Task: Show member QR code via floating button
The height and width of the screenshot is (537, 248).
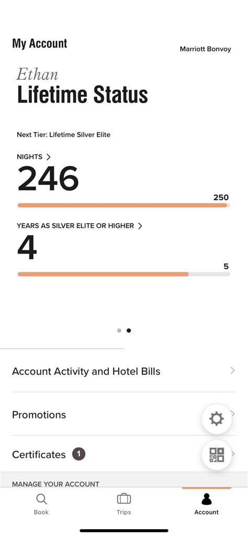Action: pyautogui.click(x=217, y=455)
